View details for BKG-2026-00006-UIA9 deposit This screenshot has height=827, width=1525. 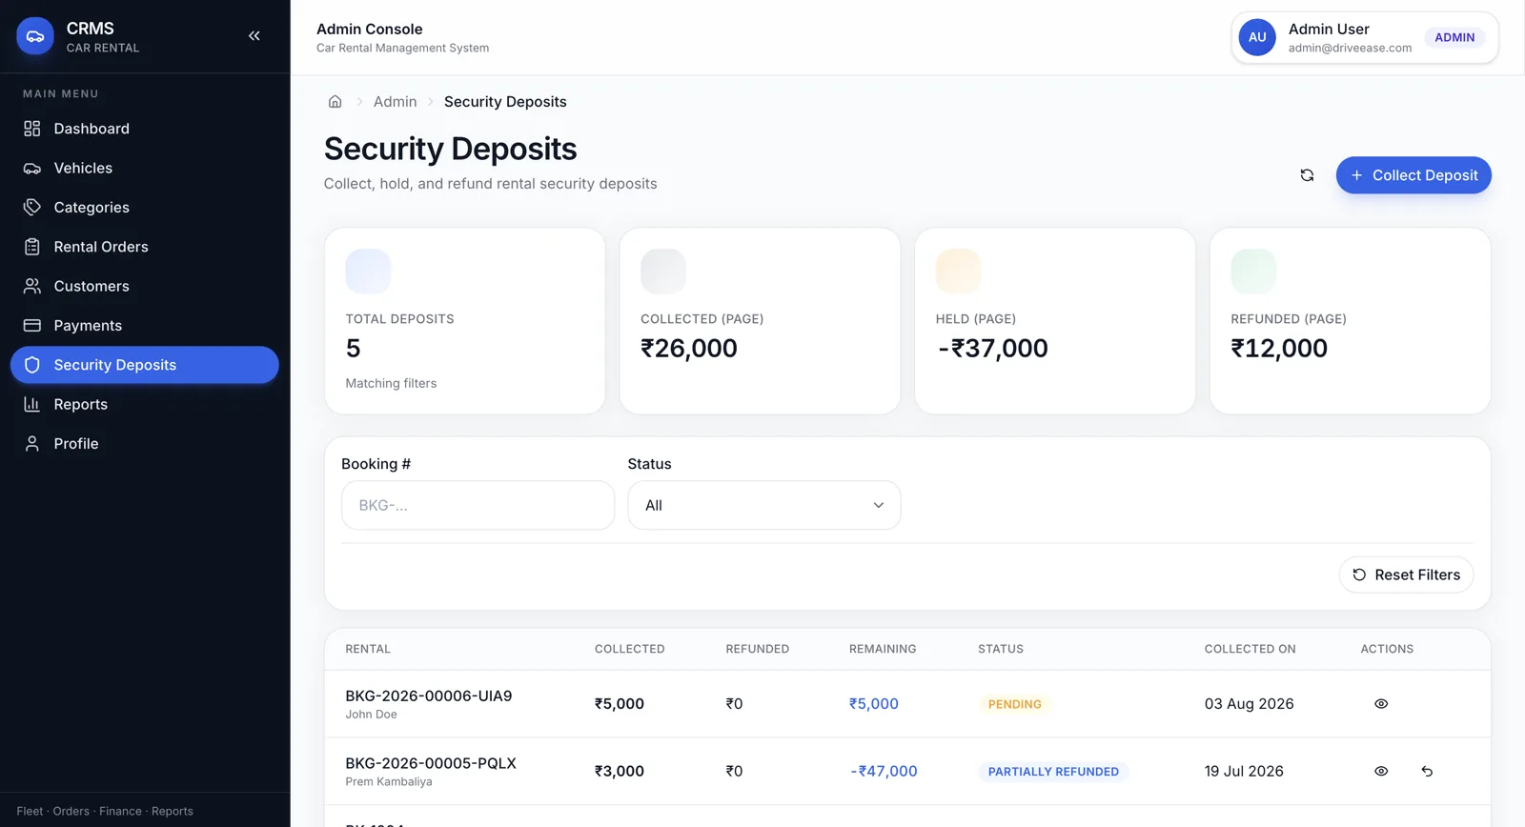1381,704
